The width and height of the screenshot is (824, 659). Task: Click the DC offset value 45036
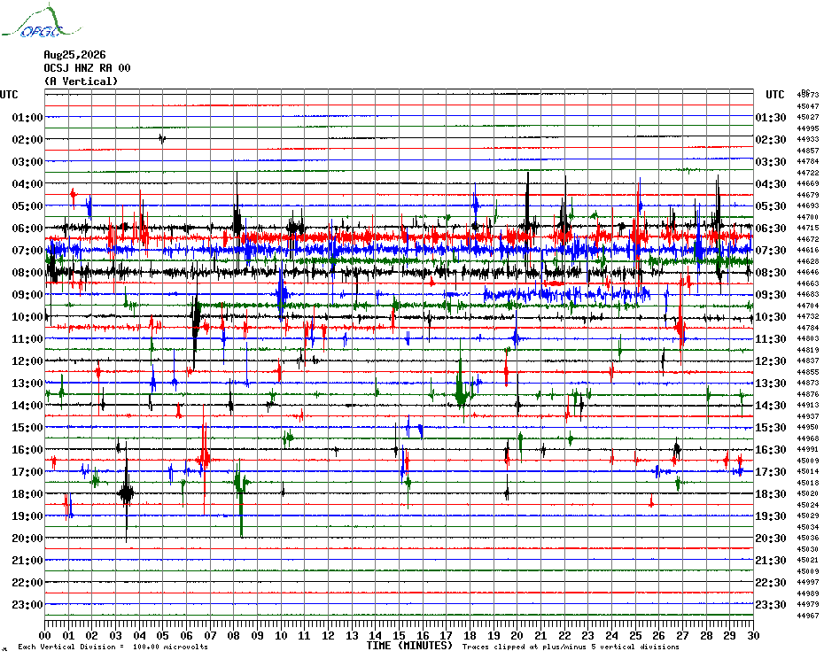pos(808,539)
